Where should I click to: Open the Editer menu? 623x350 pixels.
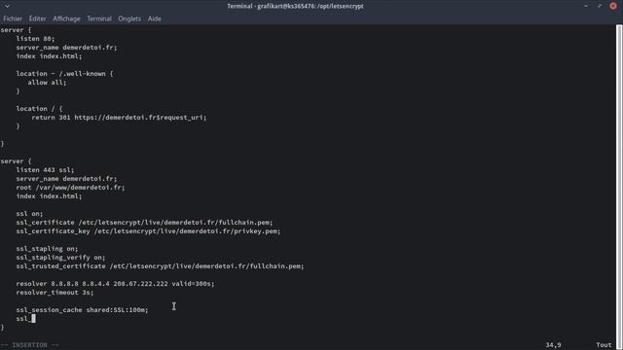[37, 18]
